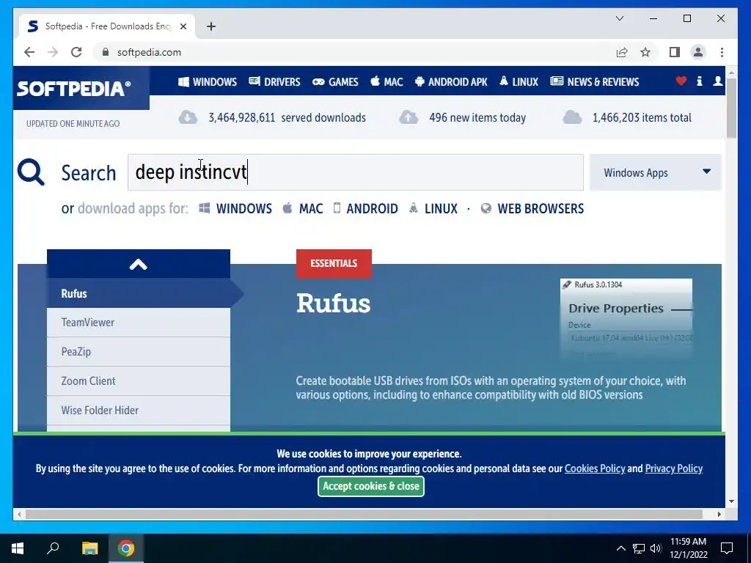Toggle the Chrome side panel icon
This screenshot has height=563, width=751.
675,52
